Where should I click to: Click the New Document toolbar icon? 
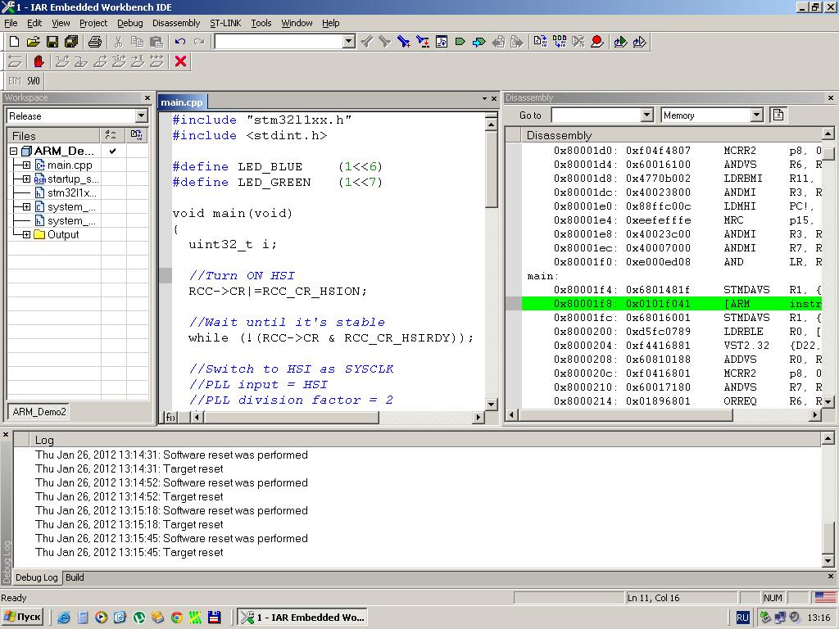(x=14, y=41)
